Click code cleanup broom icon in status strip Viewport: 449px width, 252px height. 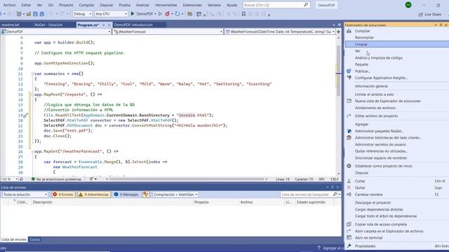91,179
